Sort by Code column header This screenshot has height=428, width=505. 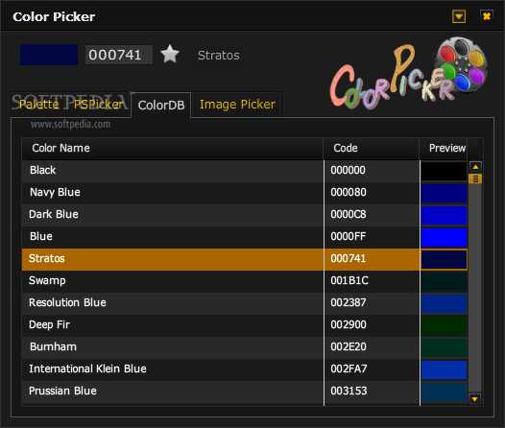coord(372,149)
